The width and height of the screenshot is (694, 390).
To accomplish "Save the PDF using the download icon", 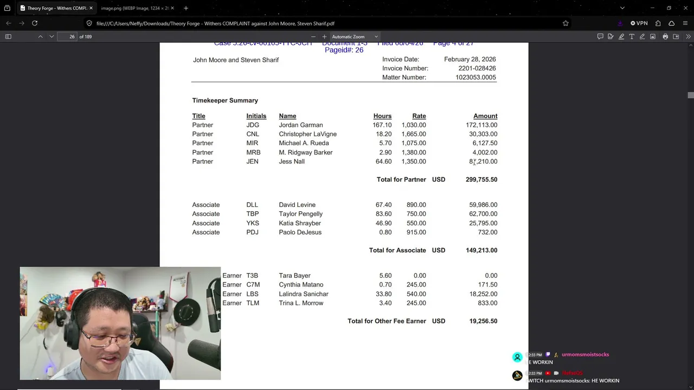I will coord(676,36).
